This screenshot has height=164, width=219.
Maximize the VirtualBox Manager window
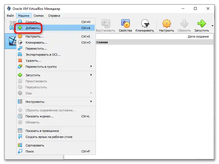[195, 9]
